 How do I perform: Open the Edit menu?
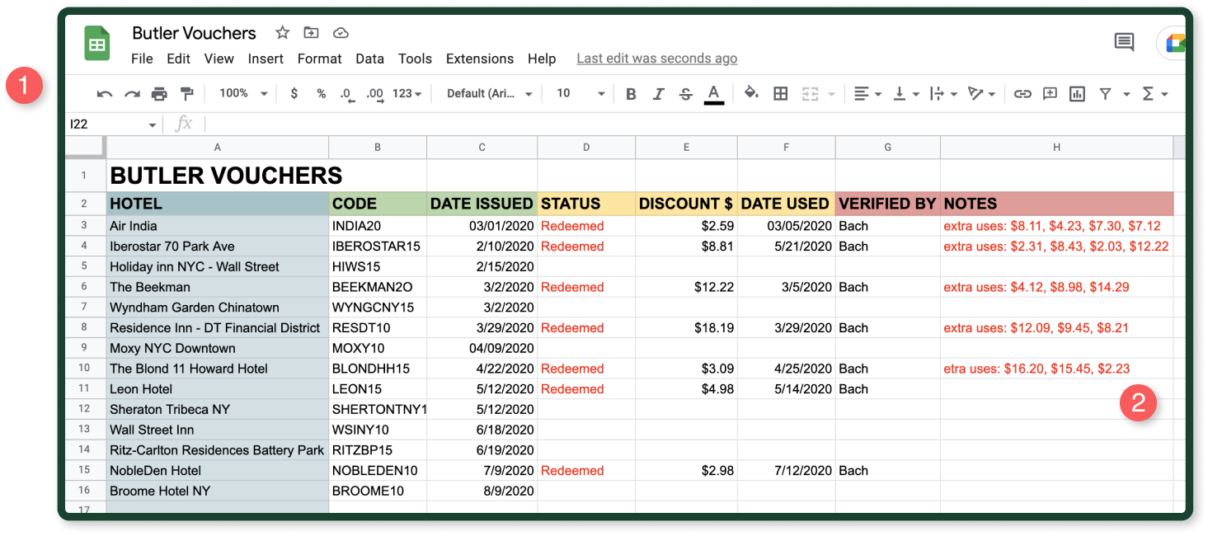(x=178, y=59)
